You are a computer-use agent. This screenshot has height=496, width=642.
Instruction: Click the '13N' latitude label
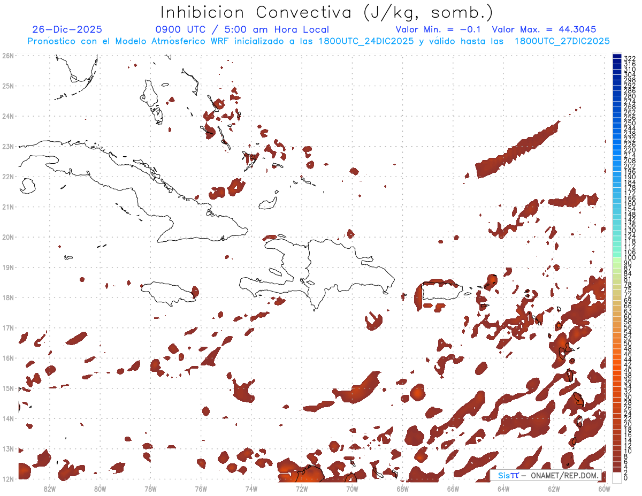[8, 449]
